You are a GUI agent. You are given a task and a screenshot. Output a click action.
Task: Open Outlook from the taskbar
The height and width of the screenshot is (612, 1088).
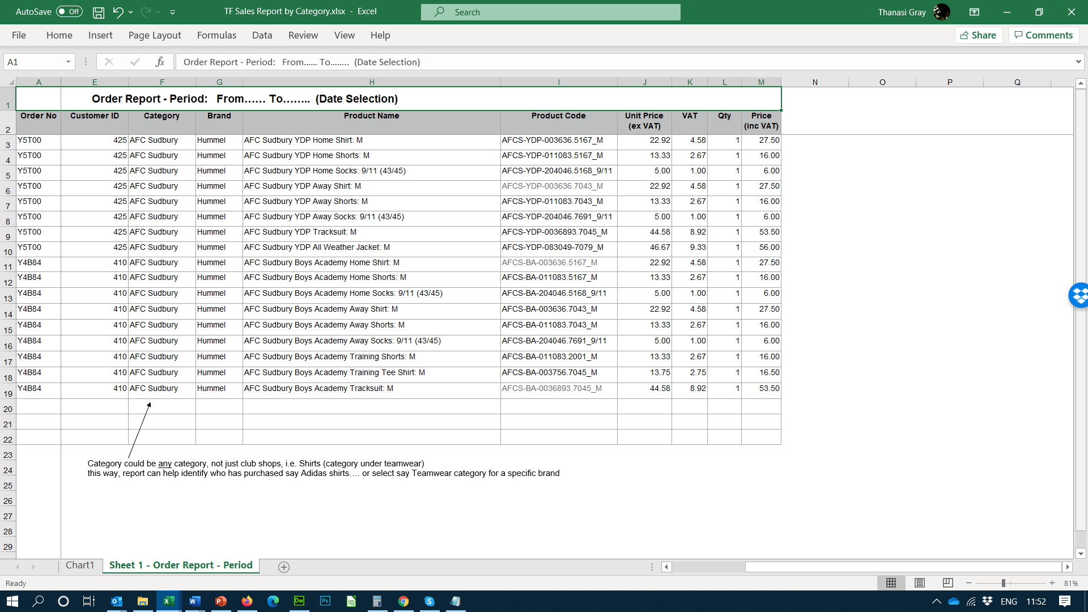point(117,601)
